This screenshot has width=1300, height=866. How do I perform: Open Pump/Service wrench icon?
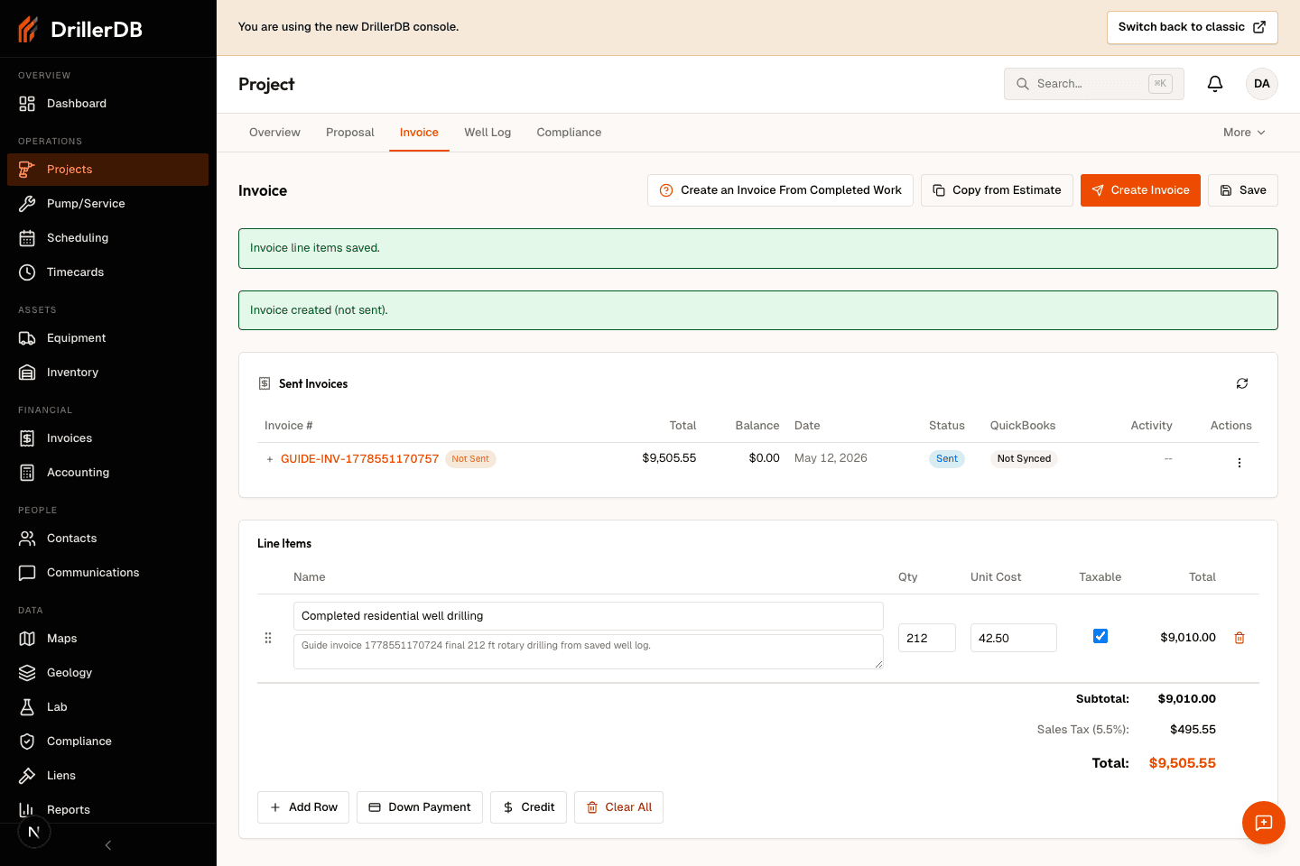pos(27,204)
